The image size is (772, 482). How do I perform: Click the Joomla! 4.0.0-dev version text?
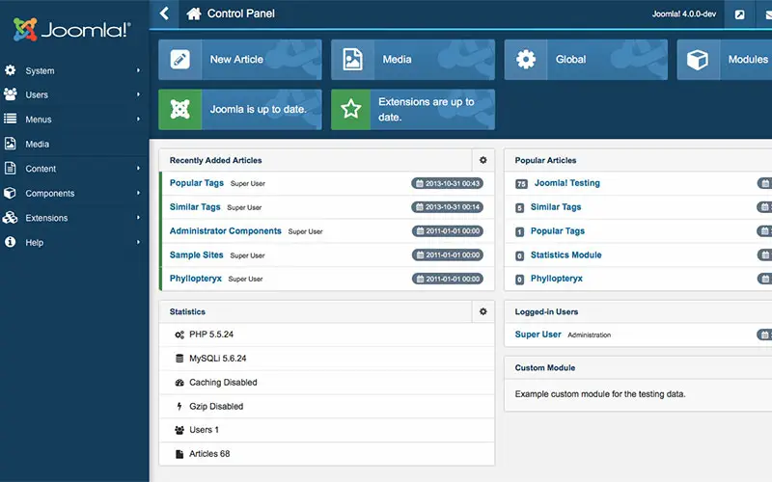(684, 14)
